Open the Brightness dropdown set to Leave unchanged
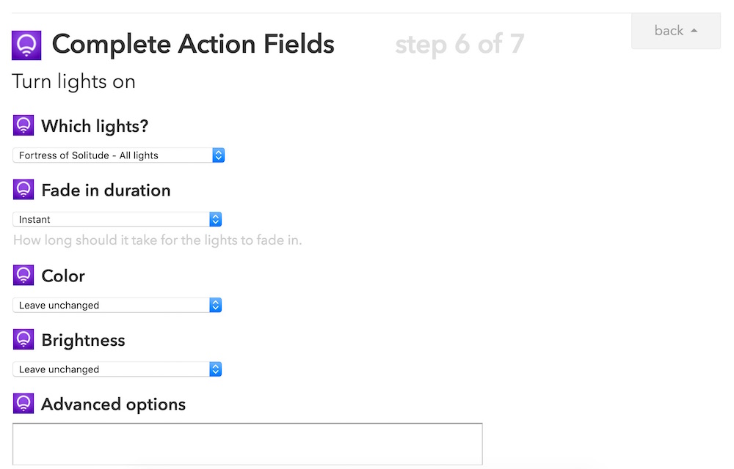The height and width of the screenshot is (469, 734). [117, 369]
